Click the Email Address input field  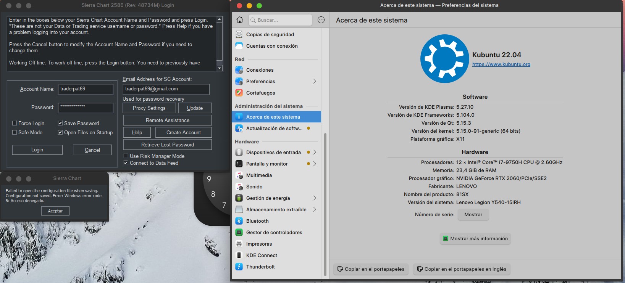[x=166, y=89]
